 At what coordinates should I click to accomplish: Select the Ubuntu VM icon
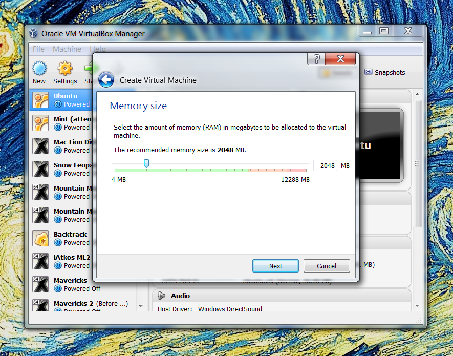coord(40,100)
